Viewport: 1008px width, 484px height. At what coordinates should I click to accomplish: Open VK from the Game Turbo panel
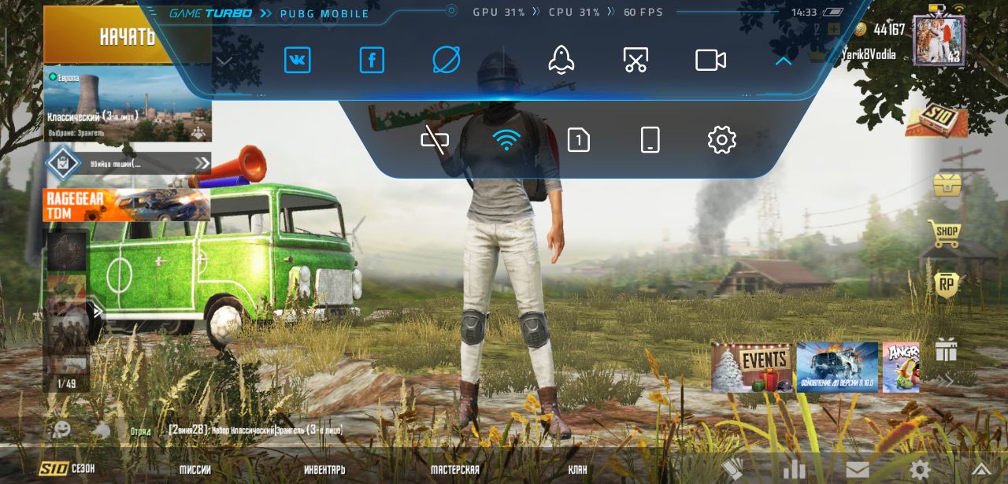[297, 61]
